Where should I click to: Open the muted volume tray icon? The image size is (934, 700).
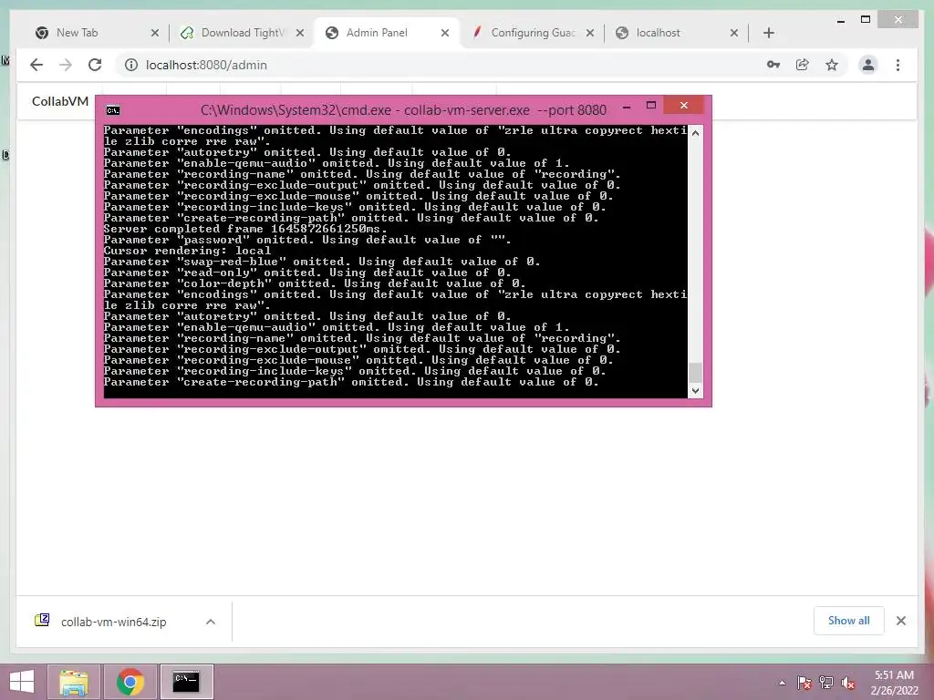[x=848, y=683]
